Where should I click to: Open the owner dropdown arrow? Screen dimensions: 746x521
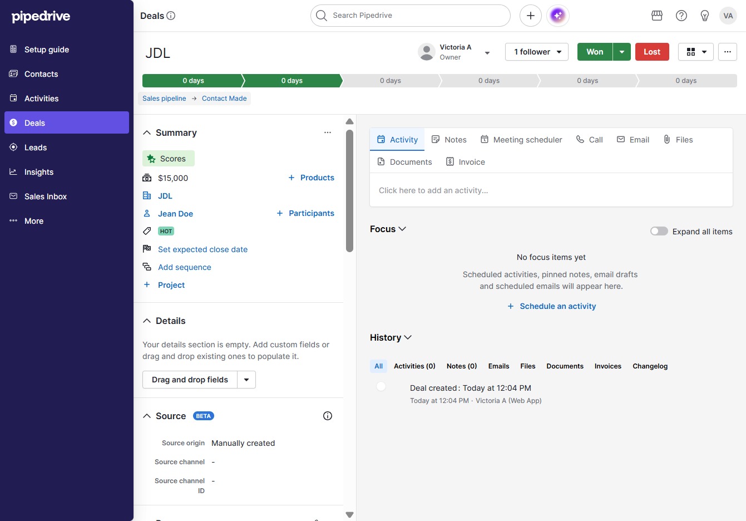click(487, 52)
